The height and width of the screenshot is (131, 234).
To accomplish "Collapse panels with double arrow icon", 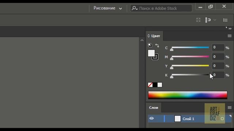I will click(230, 28).
